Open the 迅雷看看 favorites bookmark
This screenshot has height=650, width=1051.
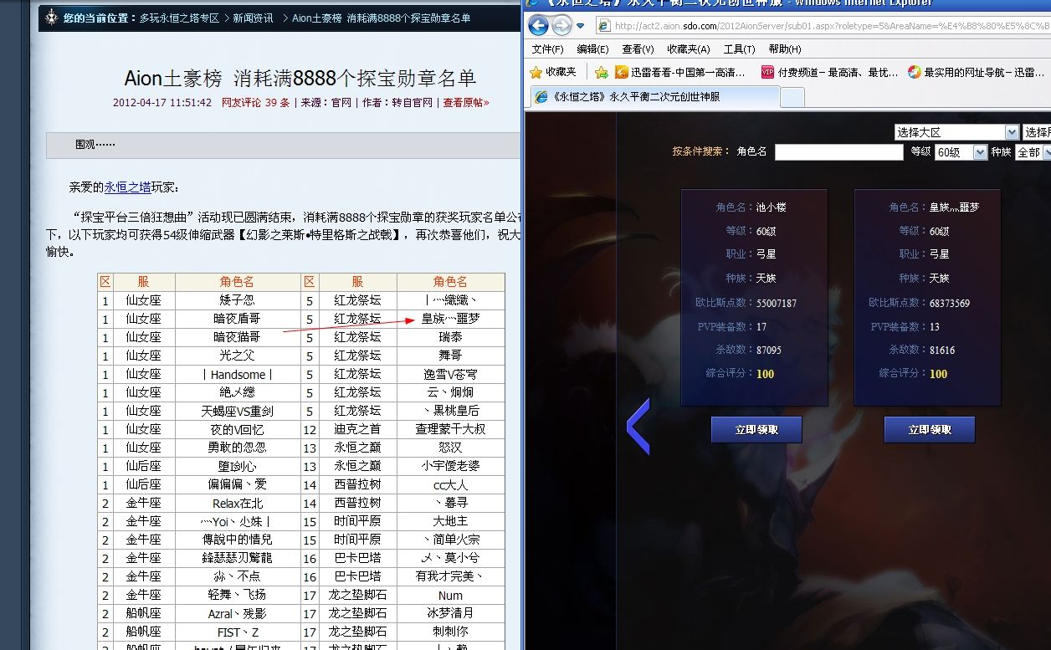[x=680, y=72]
